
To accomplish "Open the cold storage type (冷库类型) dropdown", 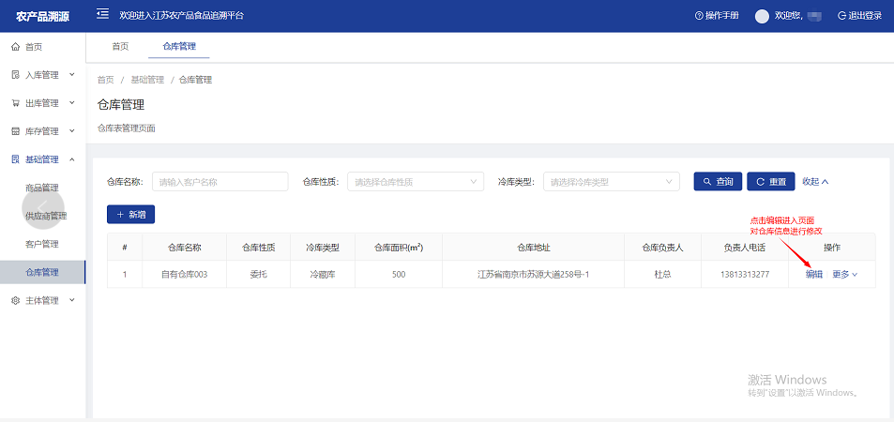I will [x=611, y=182].
